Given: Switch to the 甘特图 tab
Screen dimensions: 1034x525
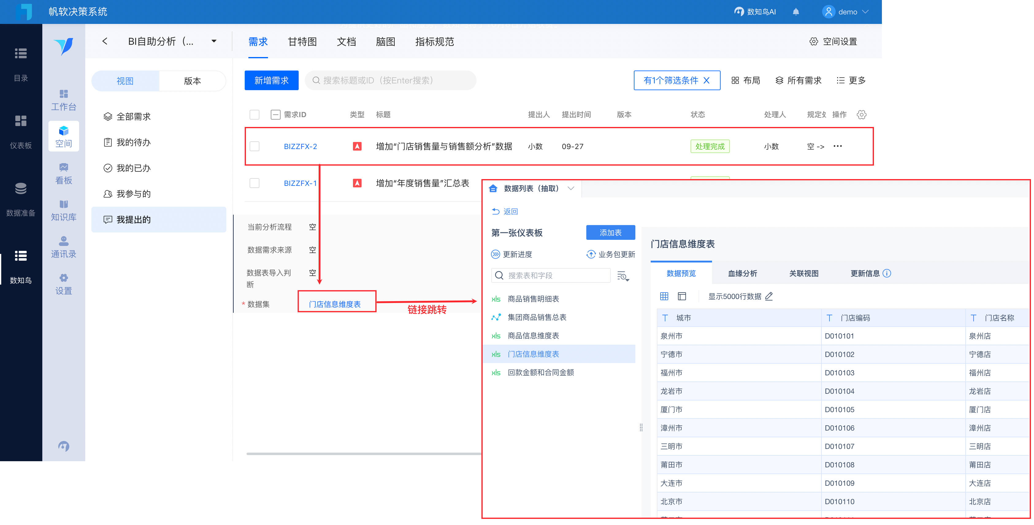Looking at the screenshot, I should coord(302,42).
